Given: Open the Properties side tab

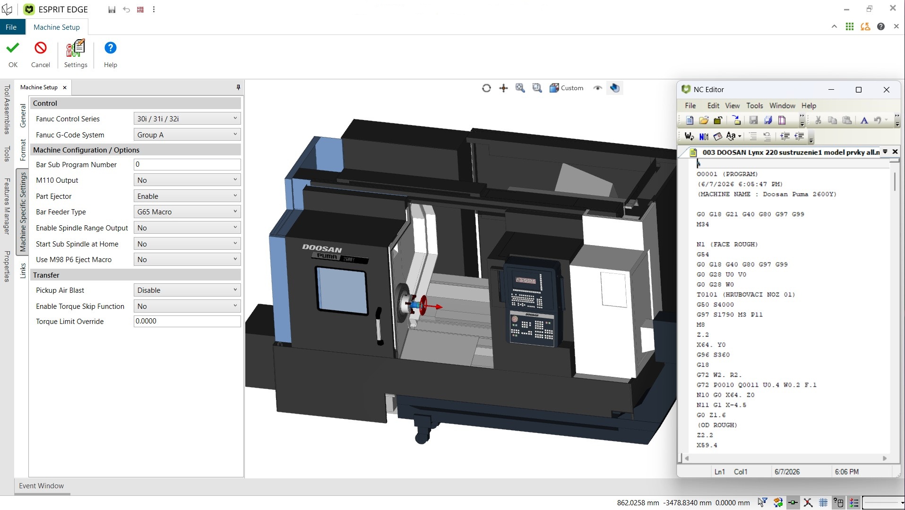Looking at the screenshot, I should (7, 266).
